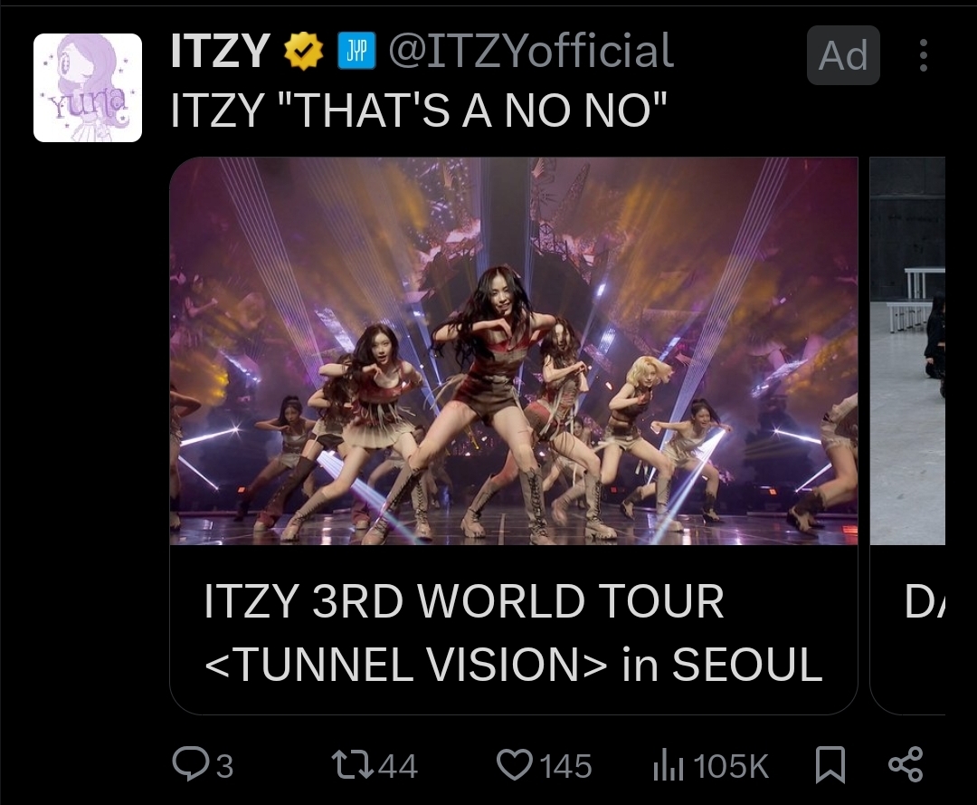
Task: Open the @ITZYofficial handle link
Action: click(530, 53)
